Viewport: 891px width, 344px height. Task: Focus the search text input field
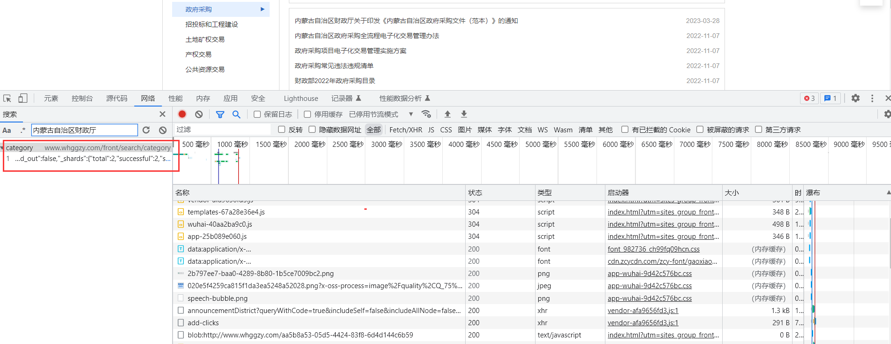pyautogui.click(x=84, y=130)
